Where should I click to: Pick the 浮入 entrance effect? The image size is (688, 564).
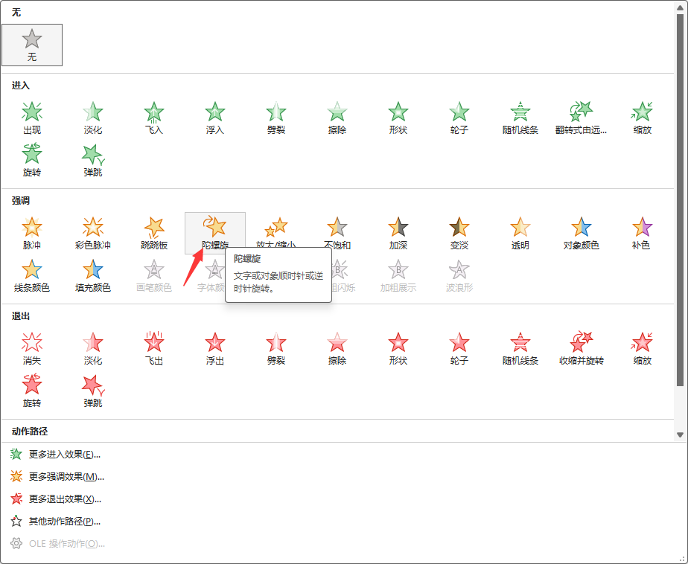(215, 118)
